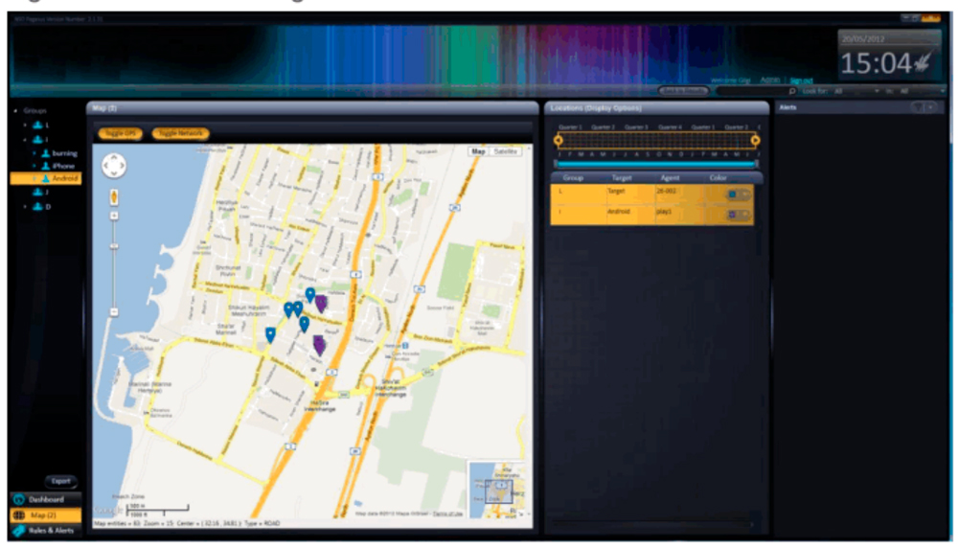
Task: Expand group L in the tree
Action: (x=25, y=125)
